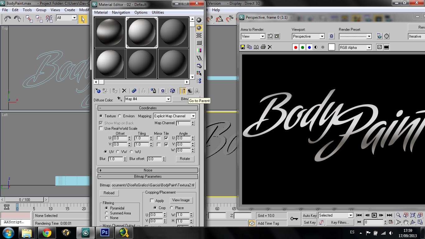This screenshot has width=425, height=239.
Task: Open Material/Map Navigator icon
Action: [x=199, y=81]
